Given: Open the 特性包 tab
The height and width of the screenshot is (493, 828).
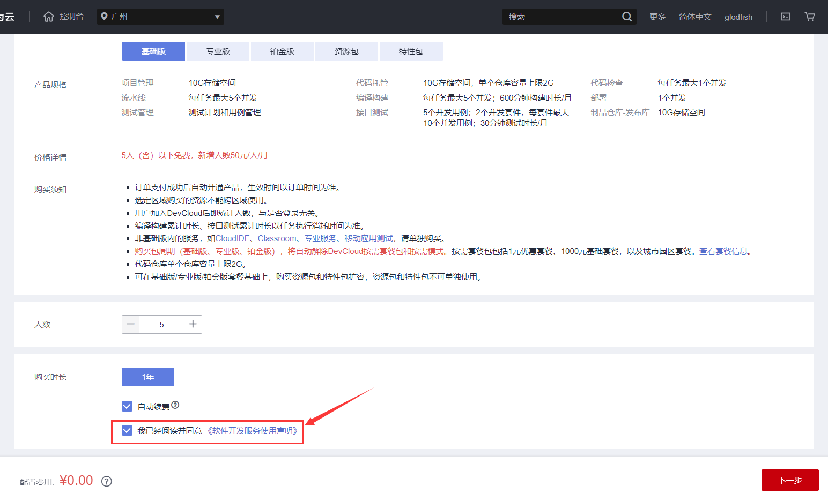Looking at the screenshot, I should click(411, 51).
